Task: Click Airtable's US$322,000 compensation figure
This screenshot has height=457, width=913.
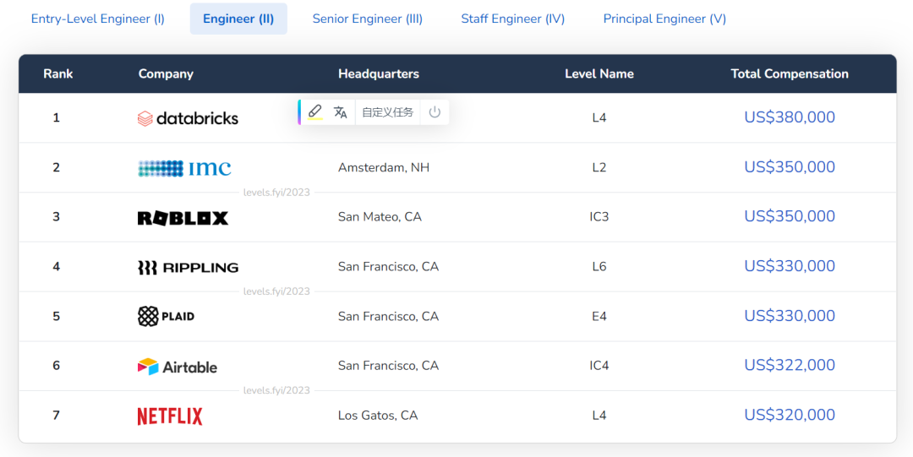Action: (x=790, y=365)
